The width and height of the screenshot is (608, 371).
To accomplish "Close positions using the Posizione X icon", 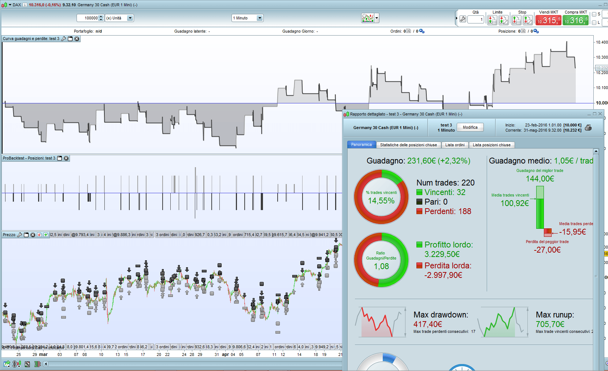I will 523,31.
